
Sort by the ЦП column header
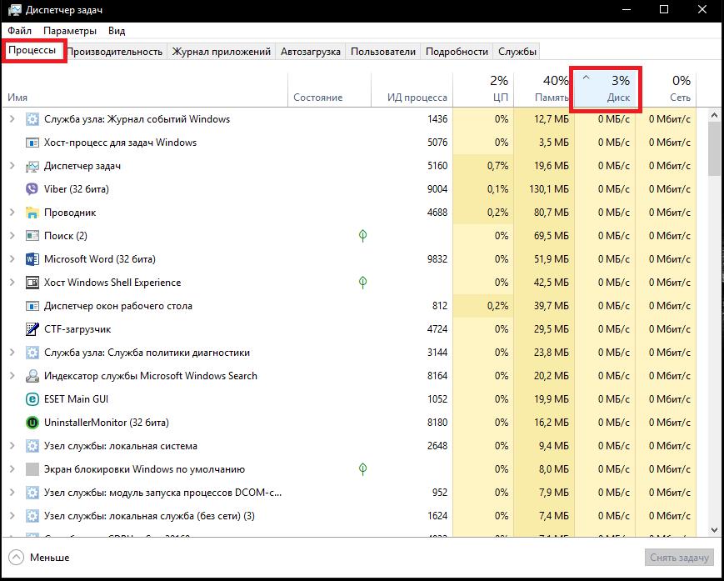(483, 90)
